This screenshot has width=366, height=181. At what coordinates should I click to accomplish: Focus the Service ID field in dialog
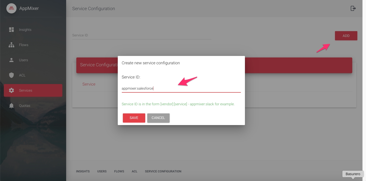tap(181, 88)
